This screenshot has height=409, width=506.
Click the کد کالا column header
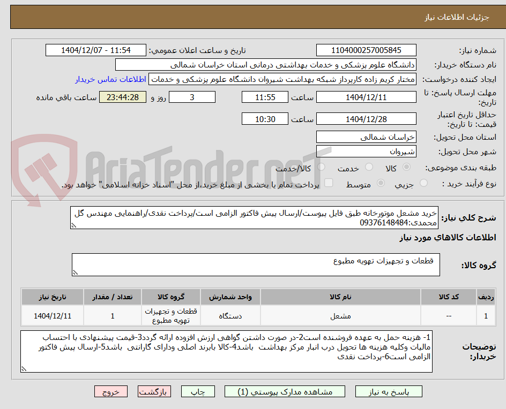point(449,297)
